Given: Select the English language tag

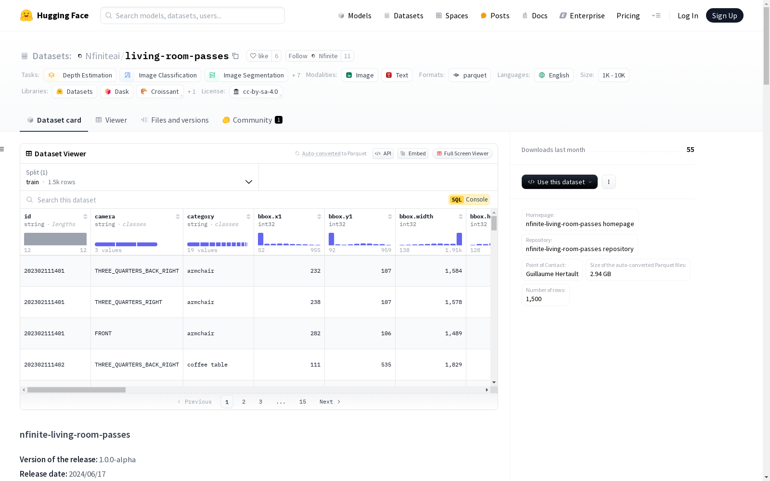Looking at the screenshot, I should 554,75.
